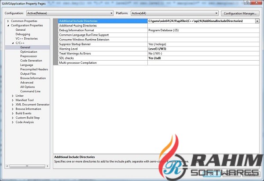The image size is (264, 181).
Task: Click the Yes (/sdl) value cell
Action: [x=203, y=58]
